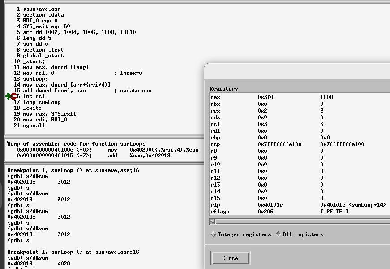Click the _exit: label on line 18
Image resolution: width=390 pixels, height=269 pixels.
point(32,108)
